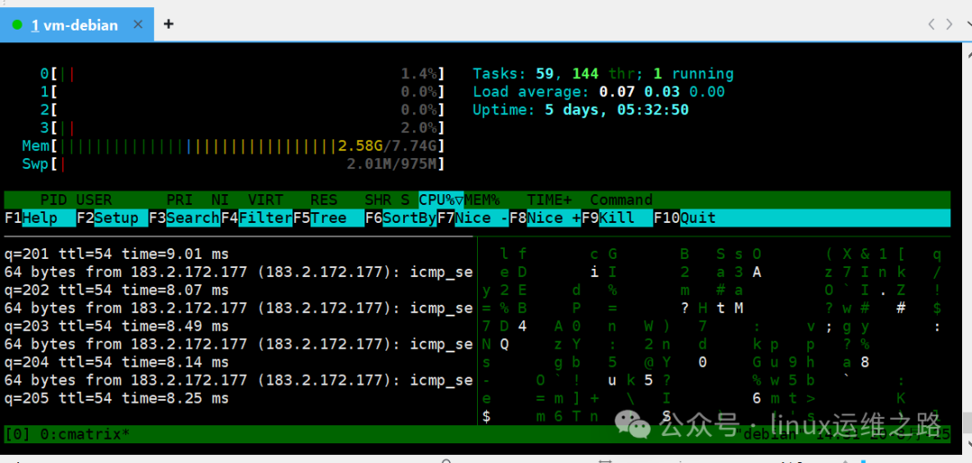Image resolution: width=972 pixels, height=463 pixels.
Task: Click the Swp usage bar meter
Action: (234, 165)
